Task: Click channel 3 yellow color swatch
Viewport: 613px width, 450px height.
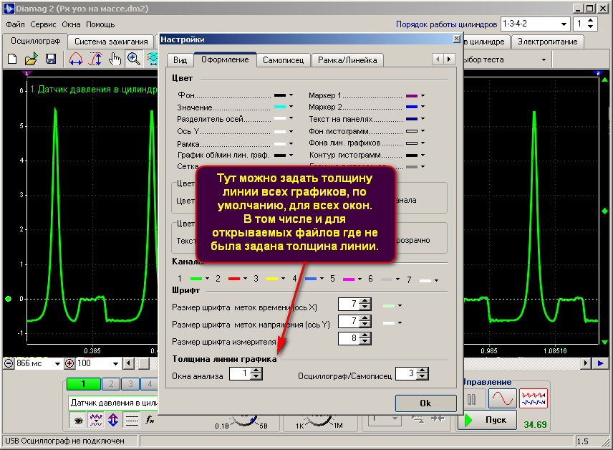Action: [x=272, y=279]
